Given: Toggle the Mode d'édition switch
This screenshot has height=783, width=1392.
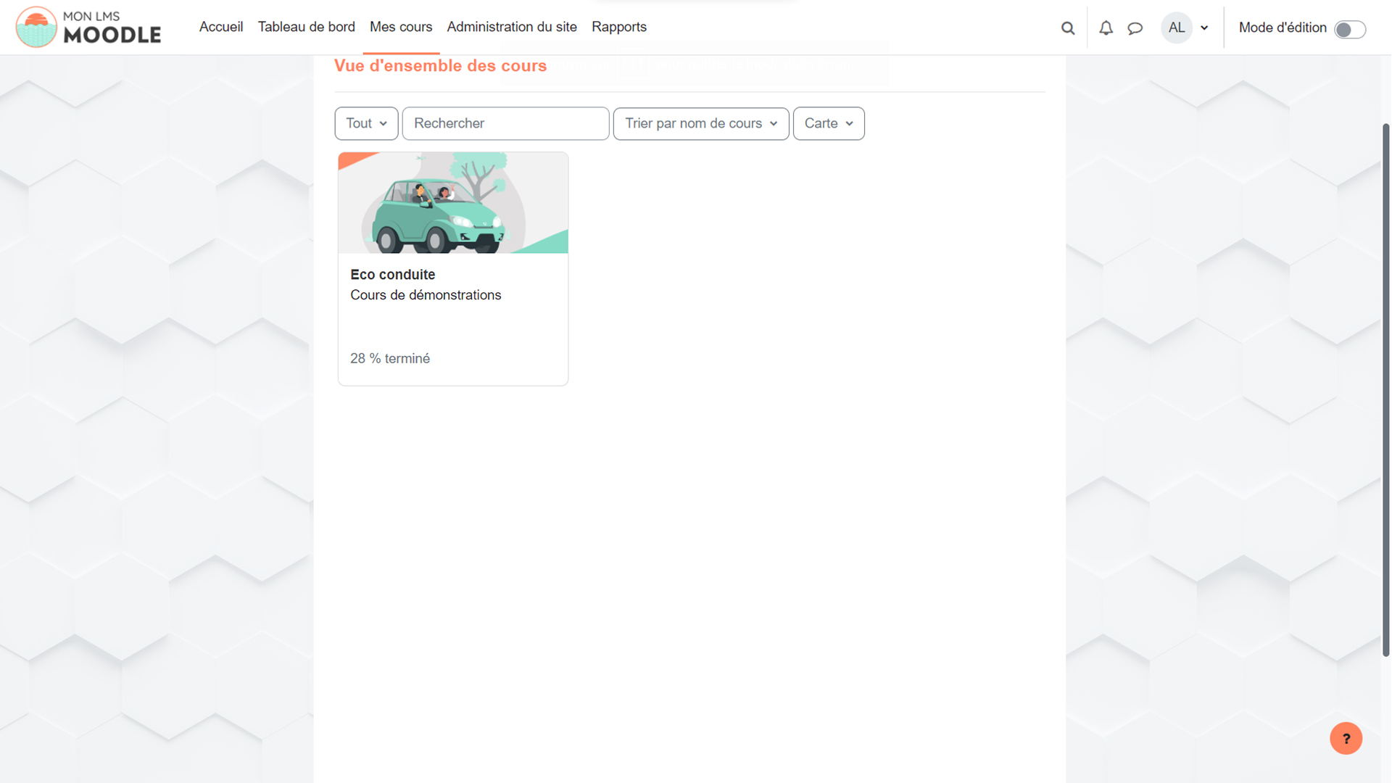Looking at the screenshot, I should pyautogui.click(x=1350, y=29).
